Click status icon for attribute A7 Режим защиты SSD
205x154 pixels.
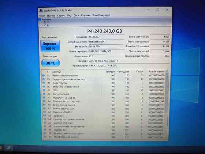coord(44,109)
